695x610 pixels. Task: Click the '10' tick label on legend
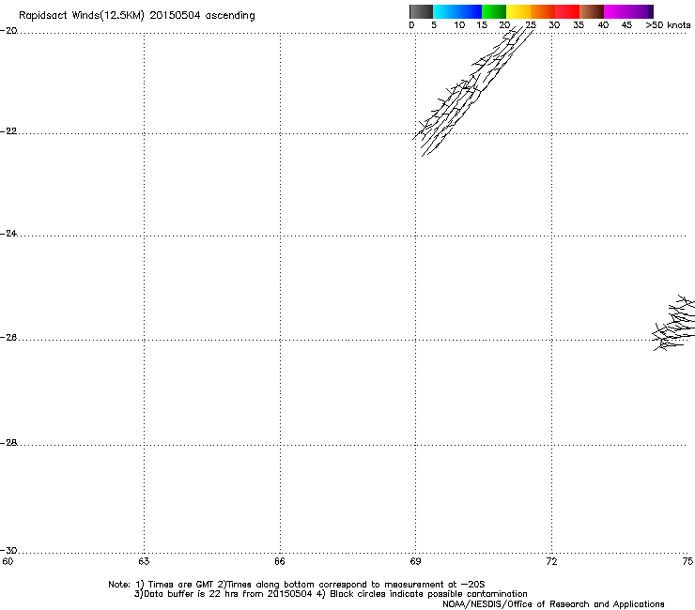[459, 25]
